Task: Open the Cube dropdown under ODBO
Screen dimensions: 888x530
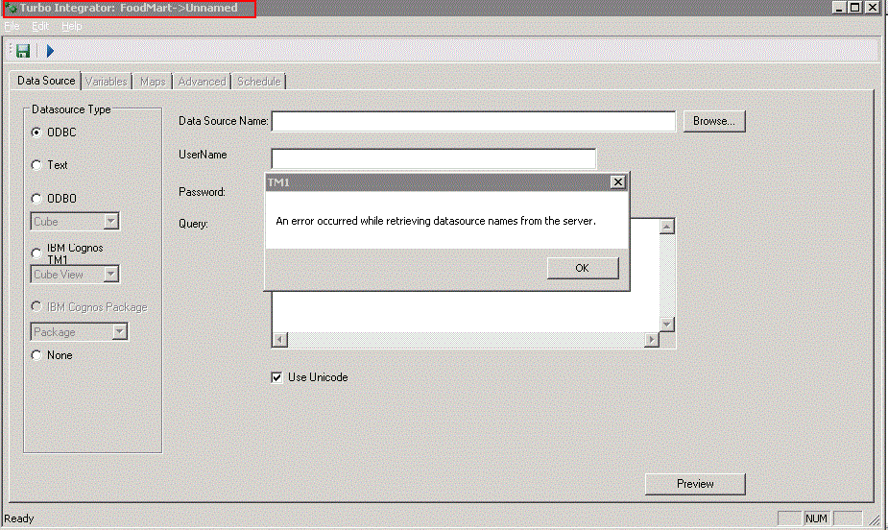Action: 111,221
